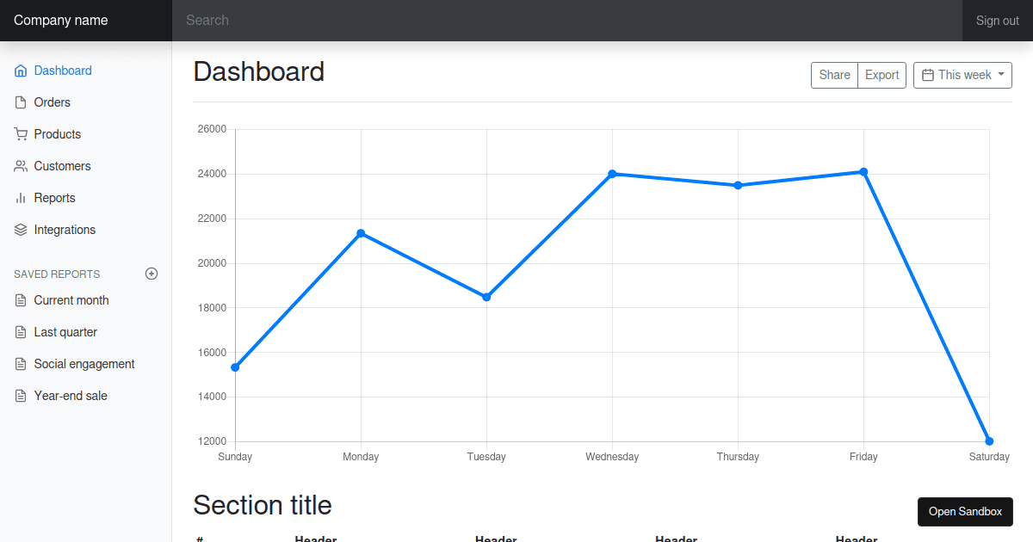The width and height of the screenshot is (1033, 542).
Task: Focus the Search input field
Action: (566, 21)
